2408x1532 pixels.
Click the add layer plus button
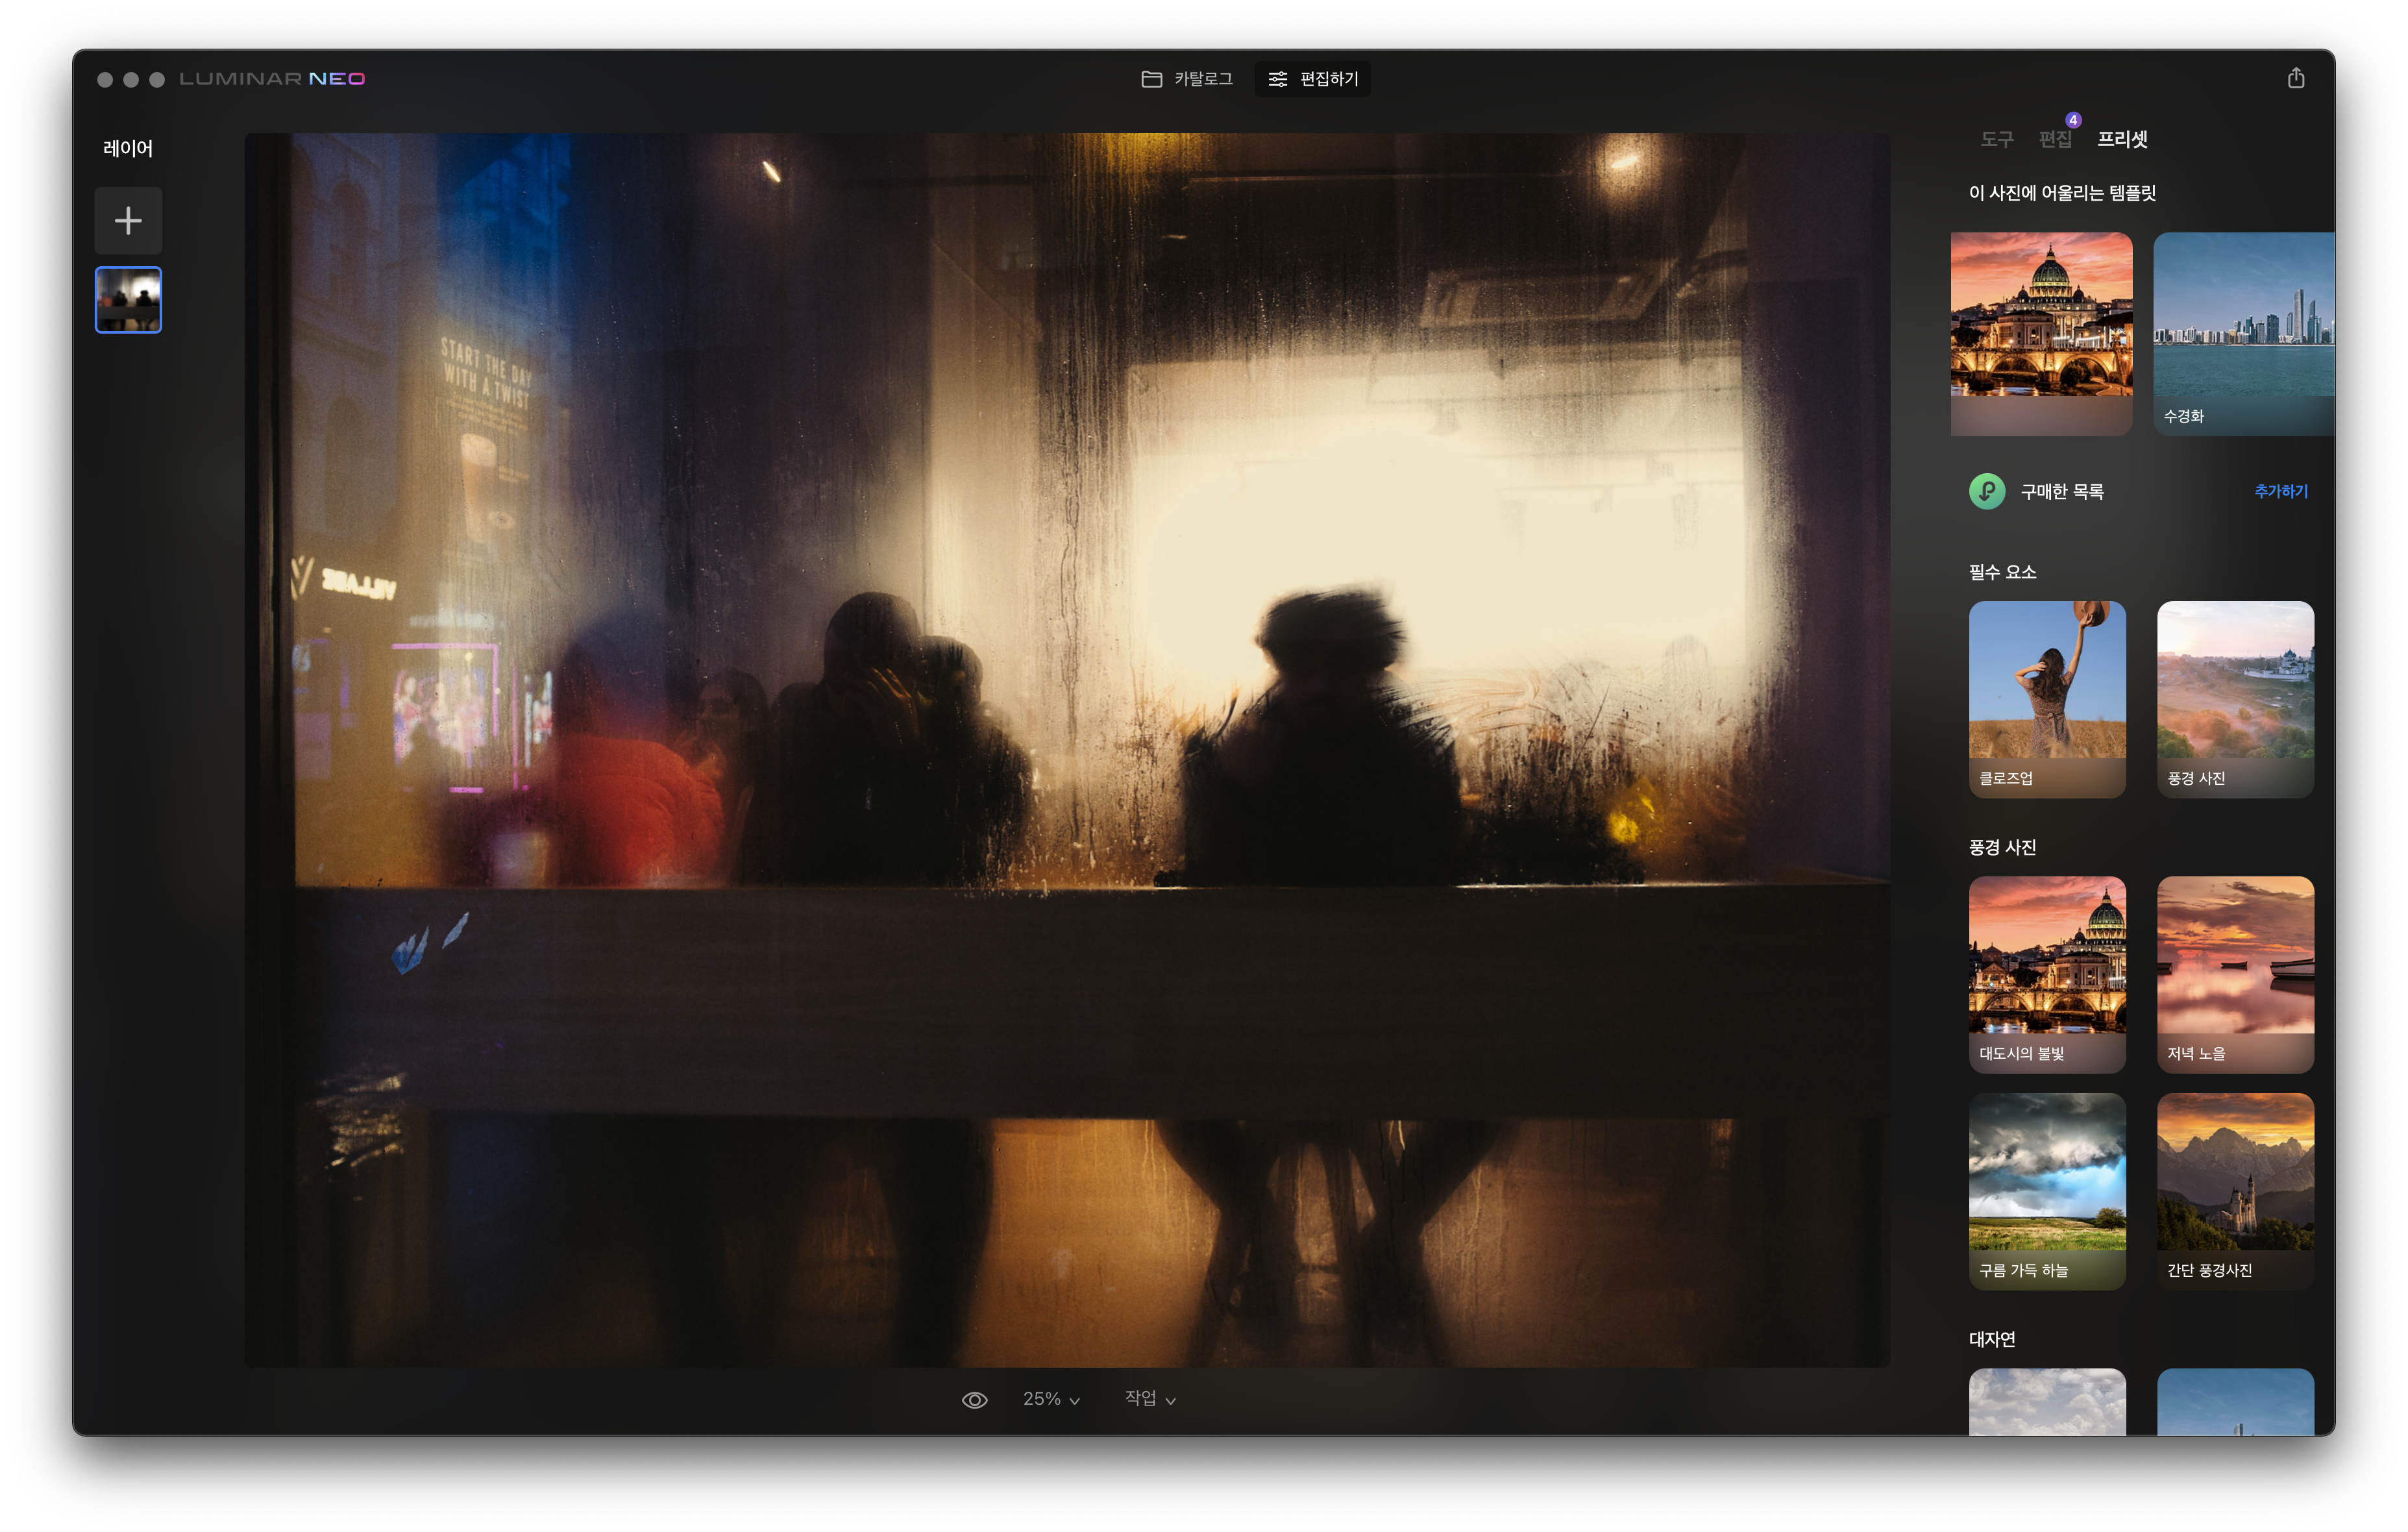coord(128,220)
